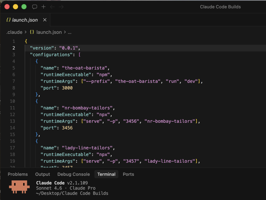Viewport: 266px width, 200px height.
Task: Open the Ports panel tab
Action: (128, 174)
